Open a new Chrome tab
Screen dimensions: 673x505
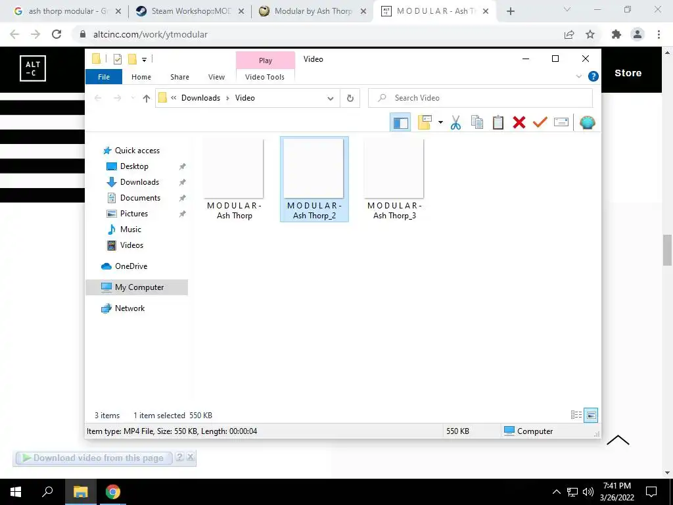click(510, 11)
